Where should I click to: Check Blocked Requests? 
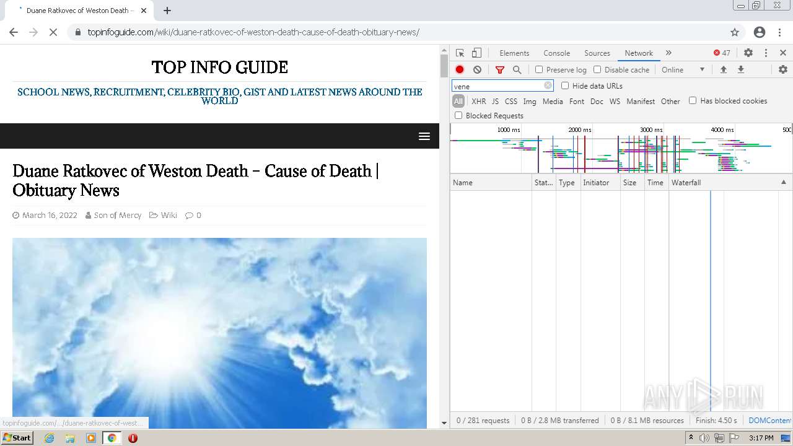pos(458,115)
